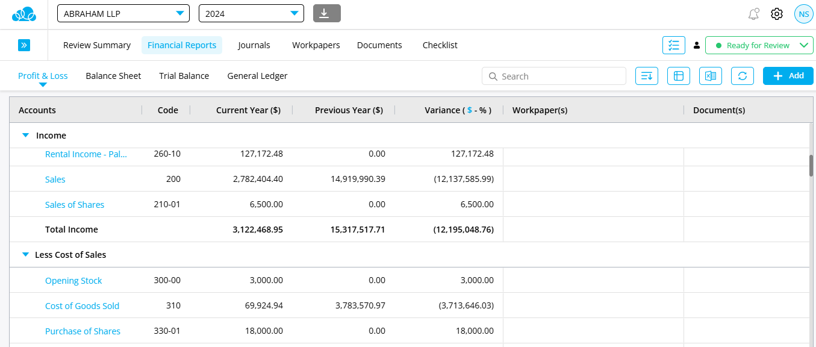Switch to the Workpapers tab
816x347 pixels.
click(x=316, y=45)
